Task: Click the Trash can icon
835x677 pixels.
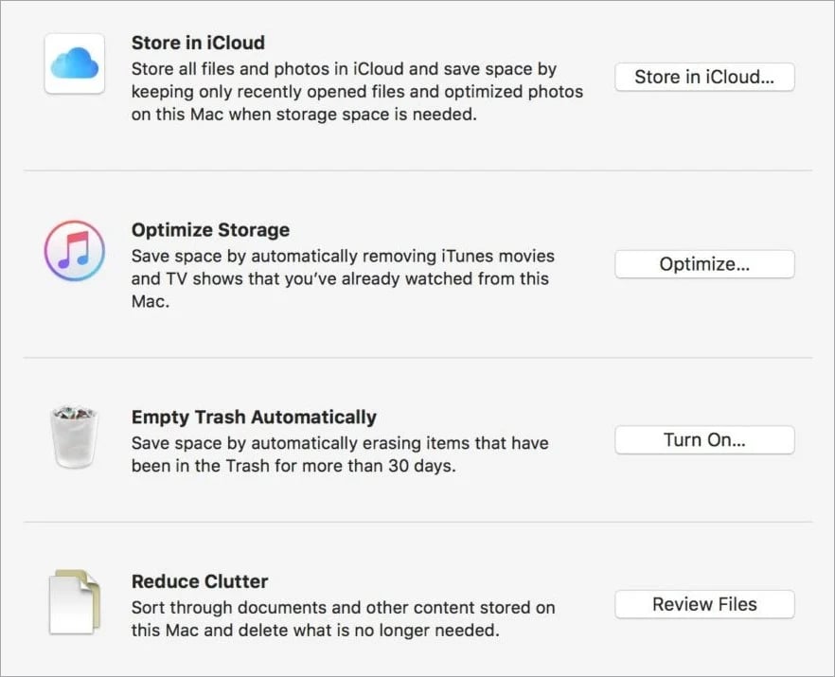Action: (74, 436)
